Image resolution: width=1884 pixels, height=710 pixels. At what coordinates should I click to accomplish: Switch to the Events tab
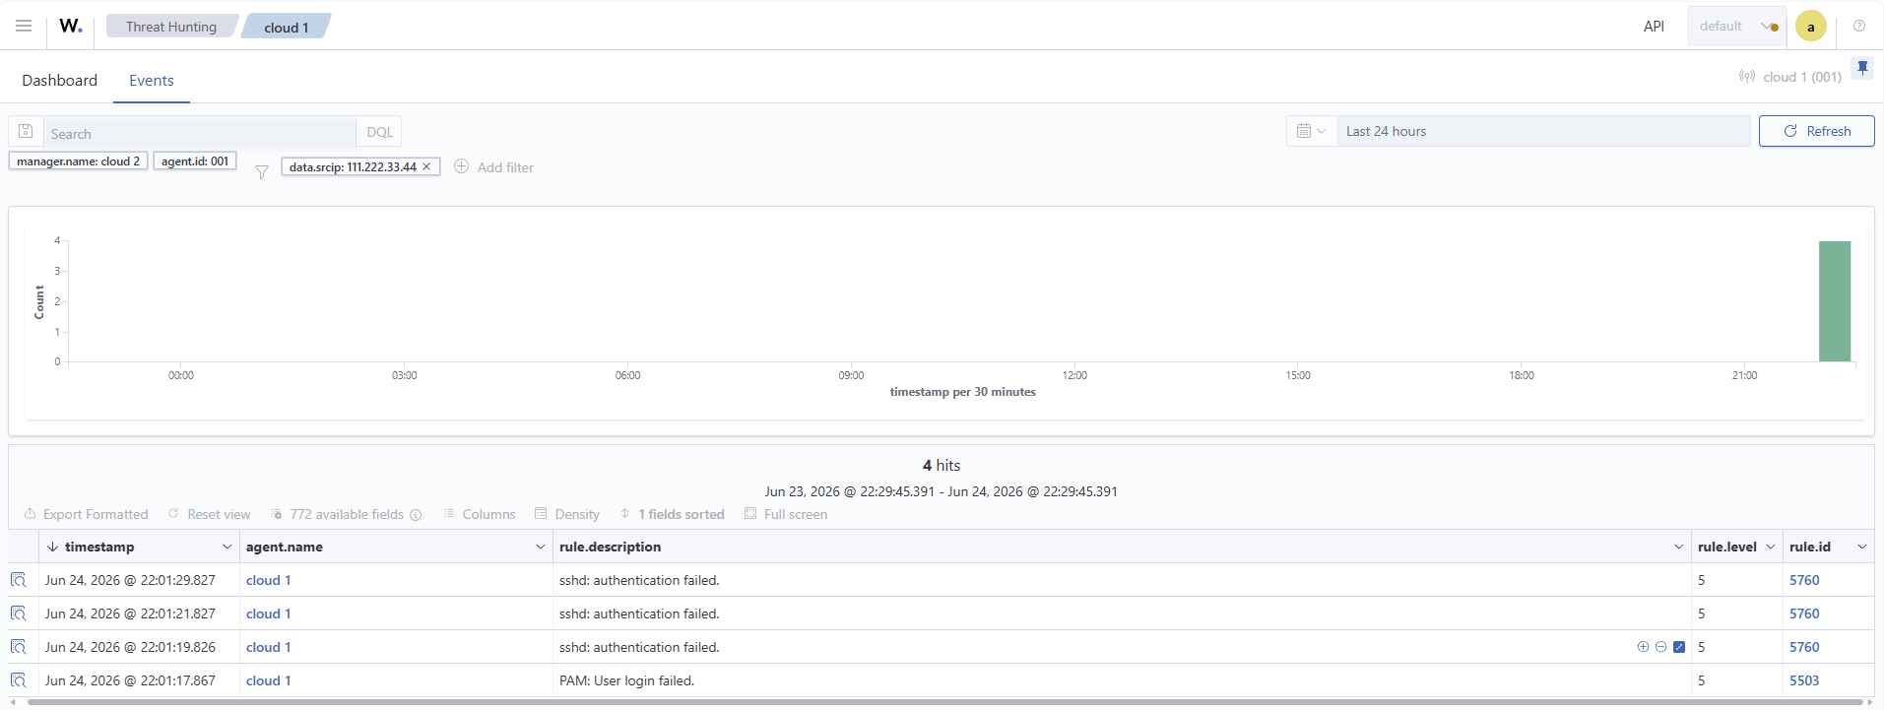(152, 80)
